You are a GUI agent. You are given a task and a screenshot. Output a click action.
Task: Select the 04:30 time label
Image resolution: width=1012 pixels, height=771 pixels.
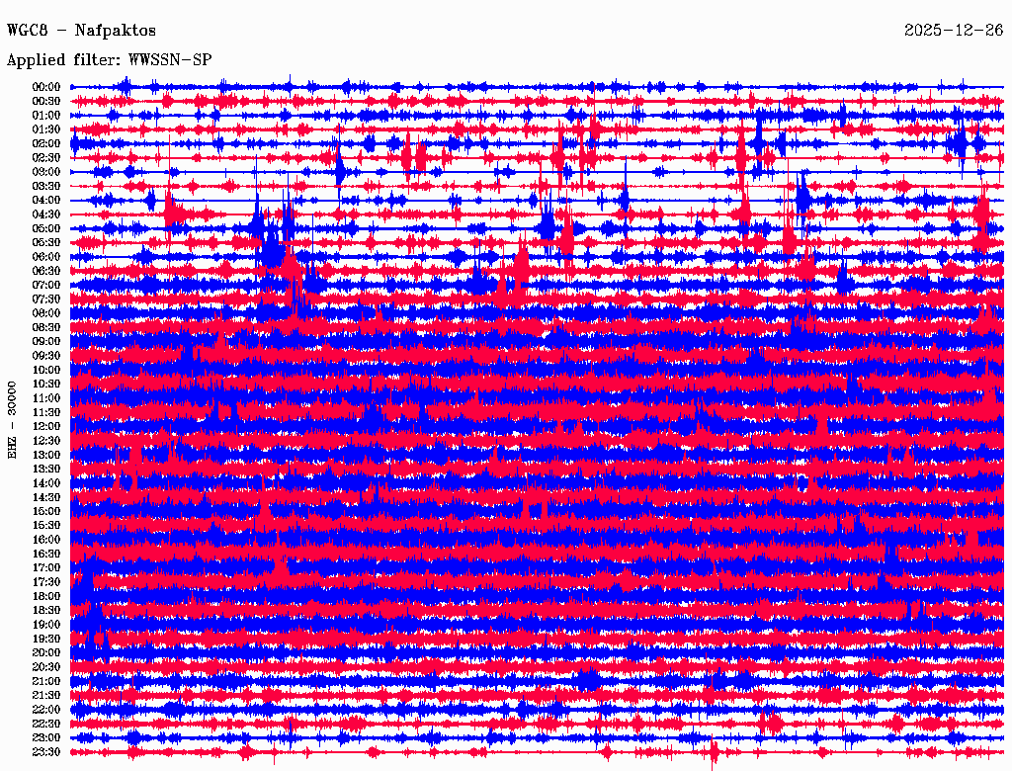[46, 214]
